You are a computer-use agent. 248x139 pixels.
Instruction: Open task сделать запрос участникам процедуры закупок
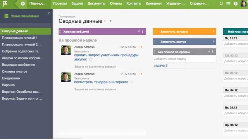pyautogui.click(x=106, y=57)
